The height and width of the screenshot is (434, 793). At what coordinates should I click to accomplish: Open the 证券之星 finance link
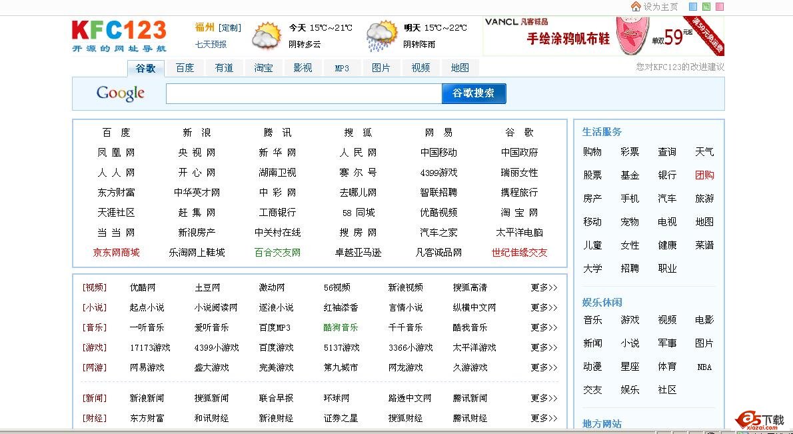(341, 418)
